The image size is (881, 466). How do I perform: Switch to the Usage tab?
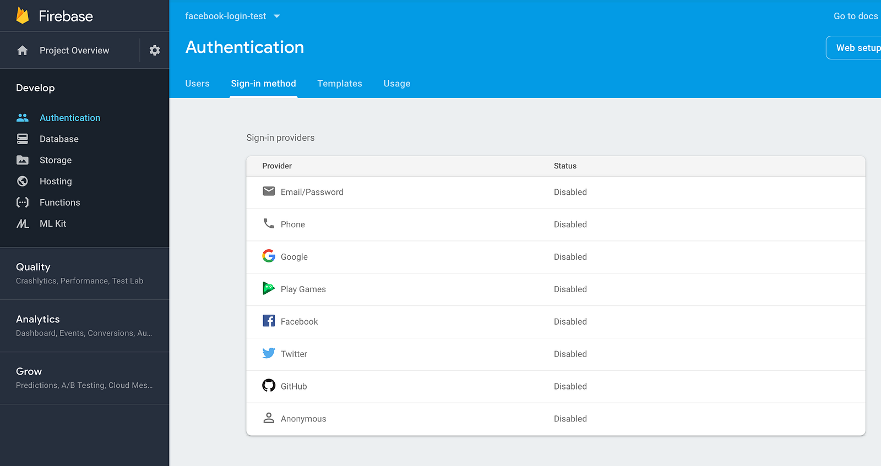click(397, 84)
